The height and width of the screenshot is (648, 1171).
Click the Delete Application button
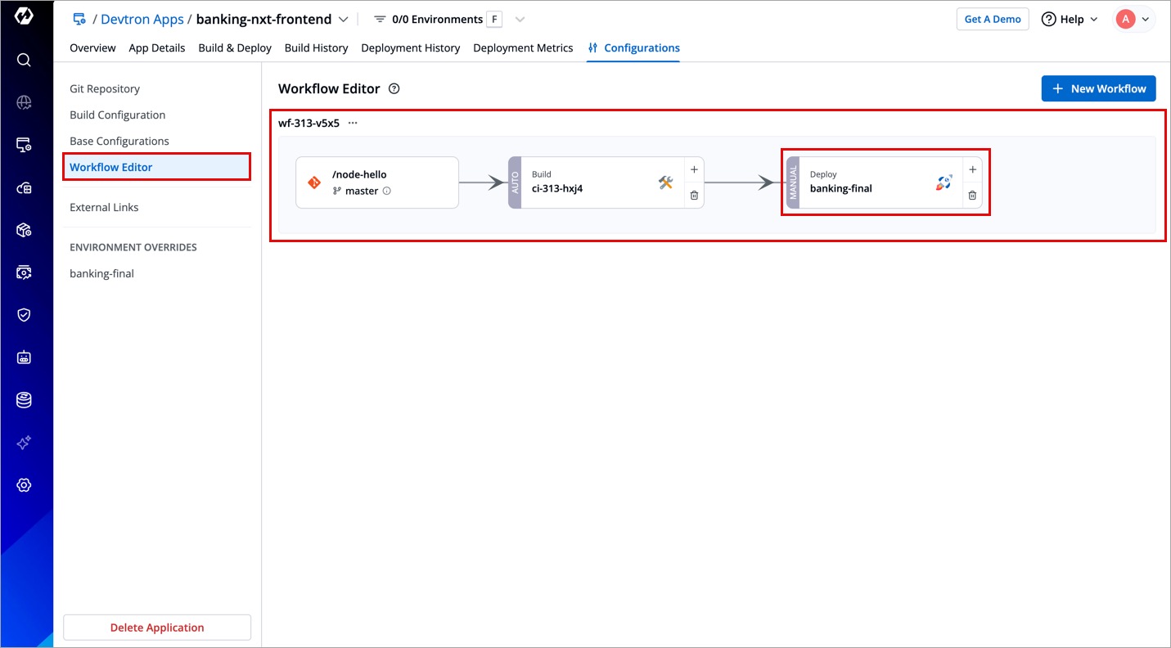point(157,628)
